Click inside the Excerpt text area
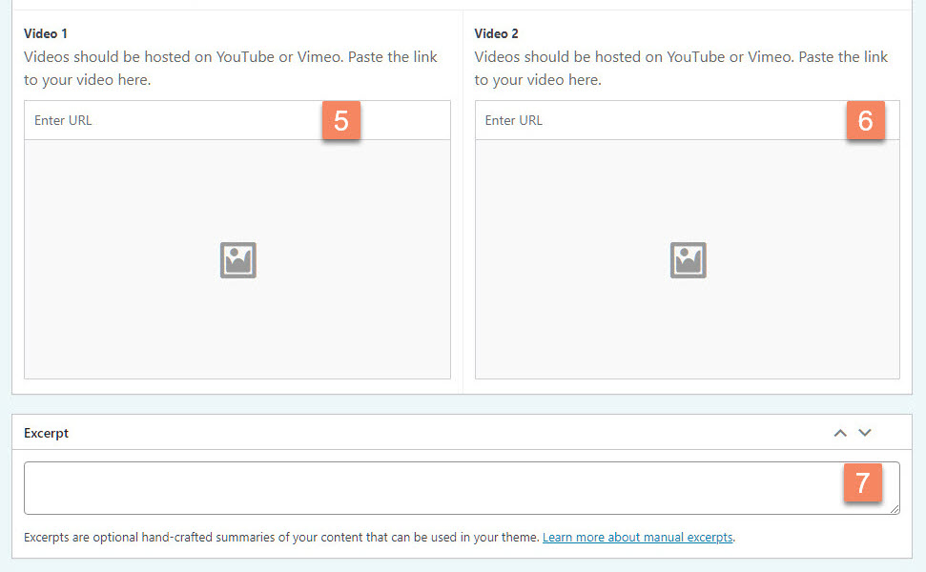Viewport: 926px width, 572px height. tap(429, 488)
